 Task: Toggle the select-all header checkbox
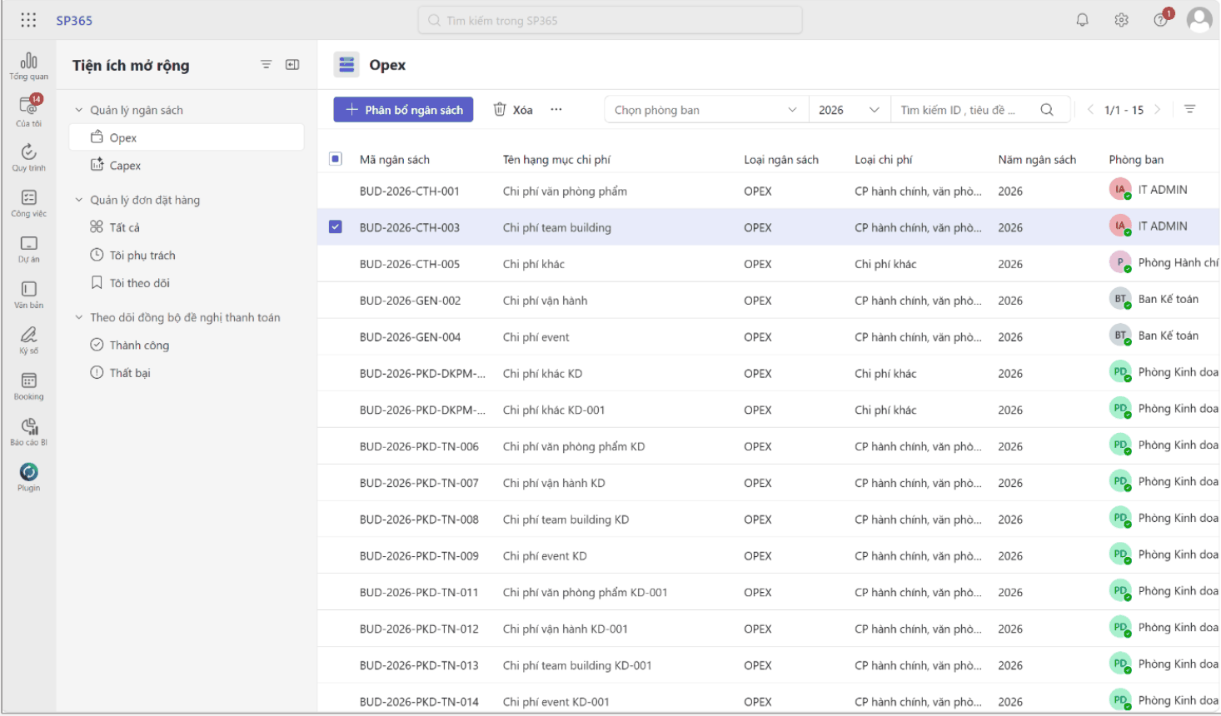click(x=336, y=159)
